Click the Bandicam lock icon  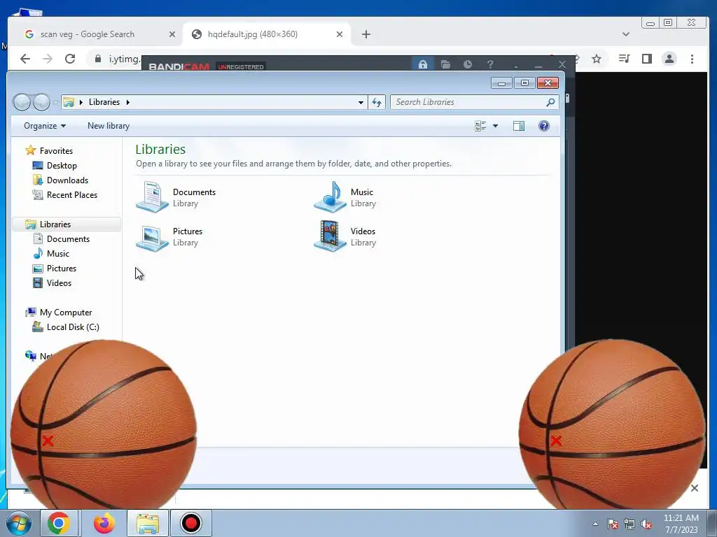422,64
